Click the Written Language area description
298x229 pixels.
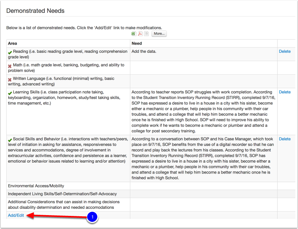click(x=61, y=81)
